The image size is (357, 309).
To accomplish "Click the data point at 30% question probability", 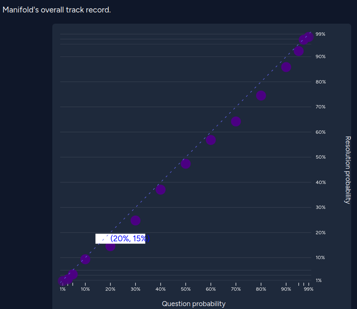I will [x=135, y=221].
